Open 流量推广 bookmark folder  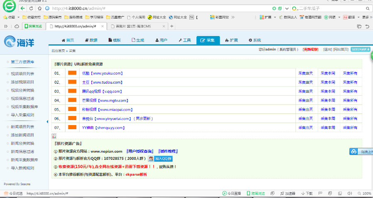(115, 17)
